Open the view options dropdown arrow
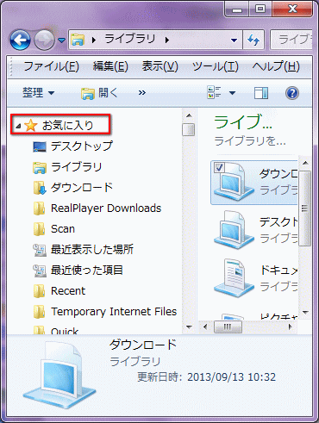Screen dimensions: 319x423 (232, 93)
